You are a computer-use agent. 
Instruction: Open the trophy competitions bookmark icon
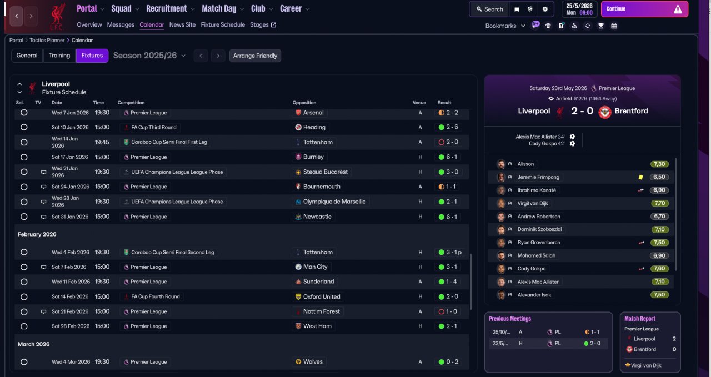tap(600, 26)
